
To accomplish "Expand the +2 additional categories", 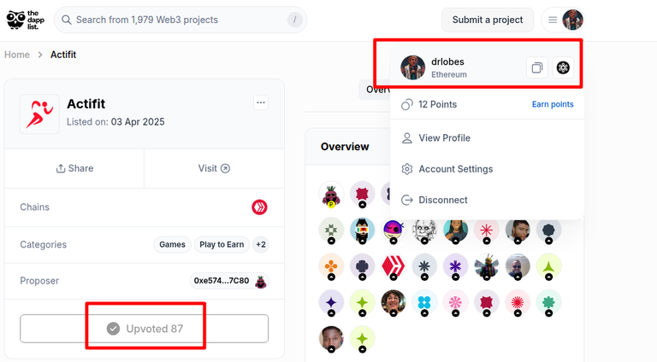I will tap(261, 244).
